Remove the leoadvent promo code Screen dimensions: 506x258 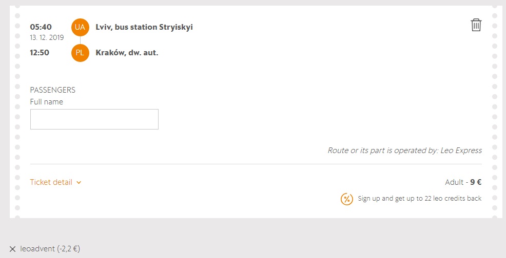click(x=13, y=249)
